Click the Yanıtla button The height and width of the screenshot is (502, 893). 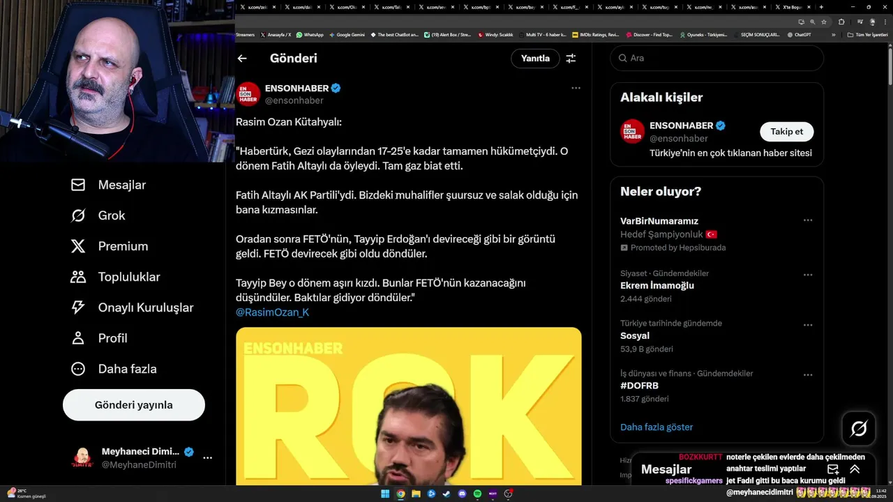pyautogui.click(x=535, y=59)
